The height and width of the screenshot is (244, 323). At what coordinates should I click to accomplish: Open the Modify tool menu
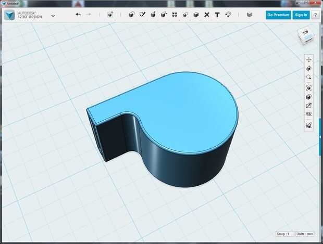(x=164, y=15)
